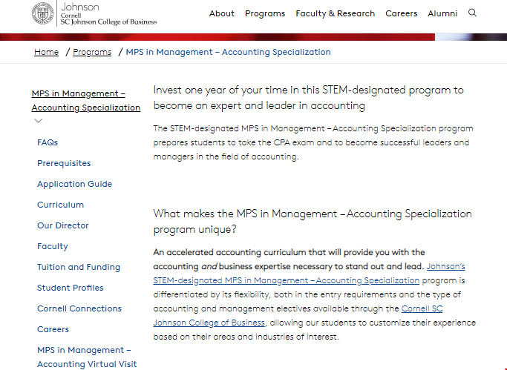
Task: Open the Careers menu in header
Action: 402,13
